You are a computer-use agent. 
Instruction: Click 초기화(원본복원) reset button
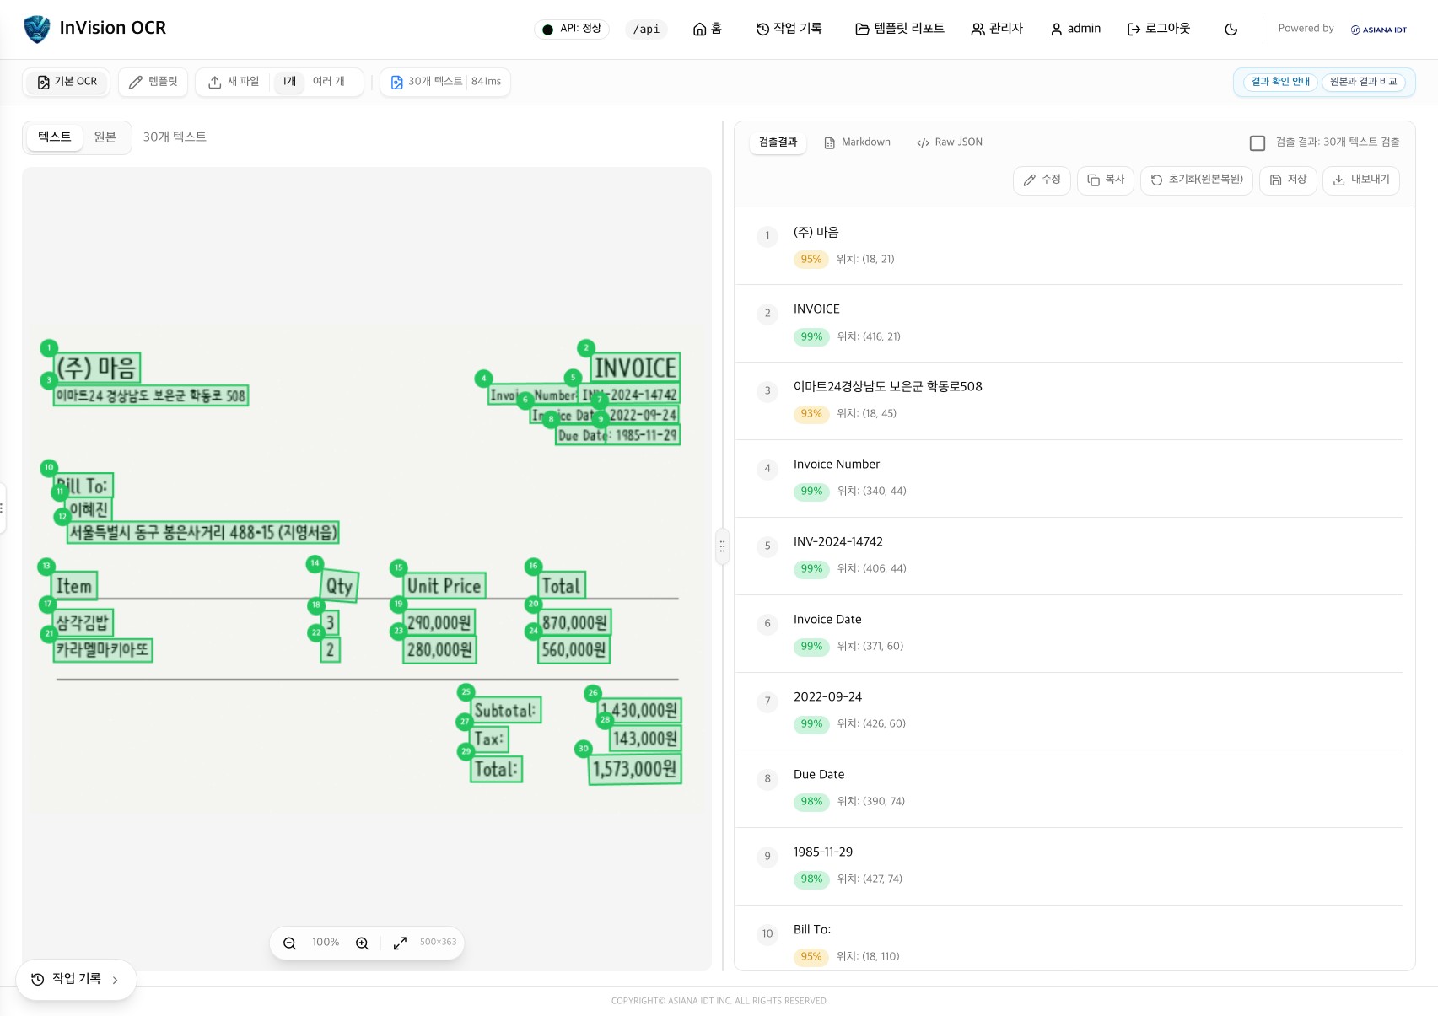coord(1197,180)
